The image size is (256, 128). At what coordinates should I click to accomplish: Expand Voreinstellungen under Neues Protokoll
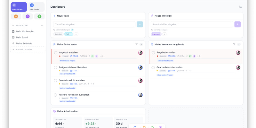[x=159, y=30]
